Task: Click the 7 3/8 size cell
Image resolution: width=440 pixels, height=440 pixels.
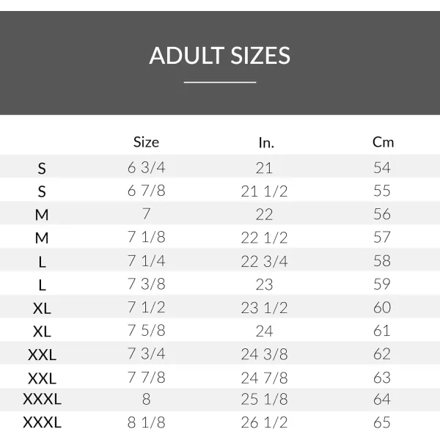Action: 147,284
